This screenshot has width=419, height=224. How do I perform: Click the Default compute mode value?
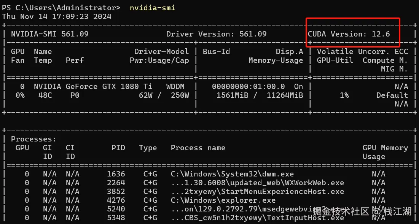pyautogui.click(x=392, y=95)
